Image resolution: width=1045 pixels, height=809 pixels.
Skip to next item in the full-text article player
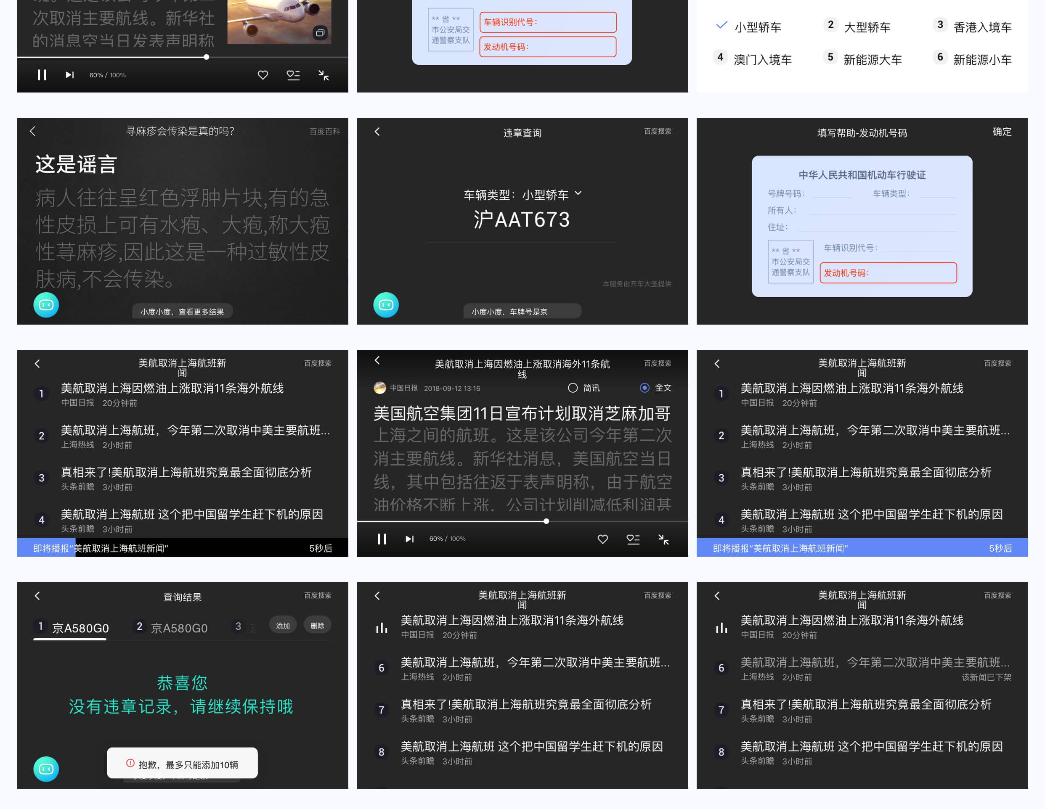(x=410, y=539)
